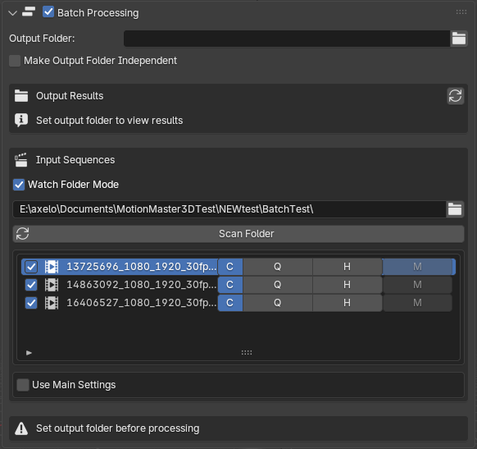Click the Output Folder path field

(287, 39)
